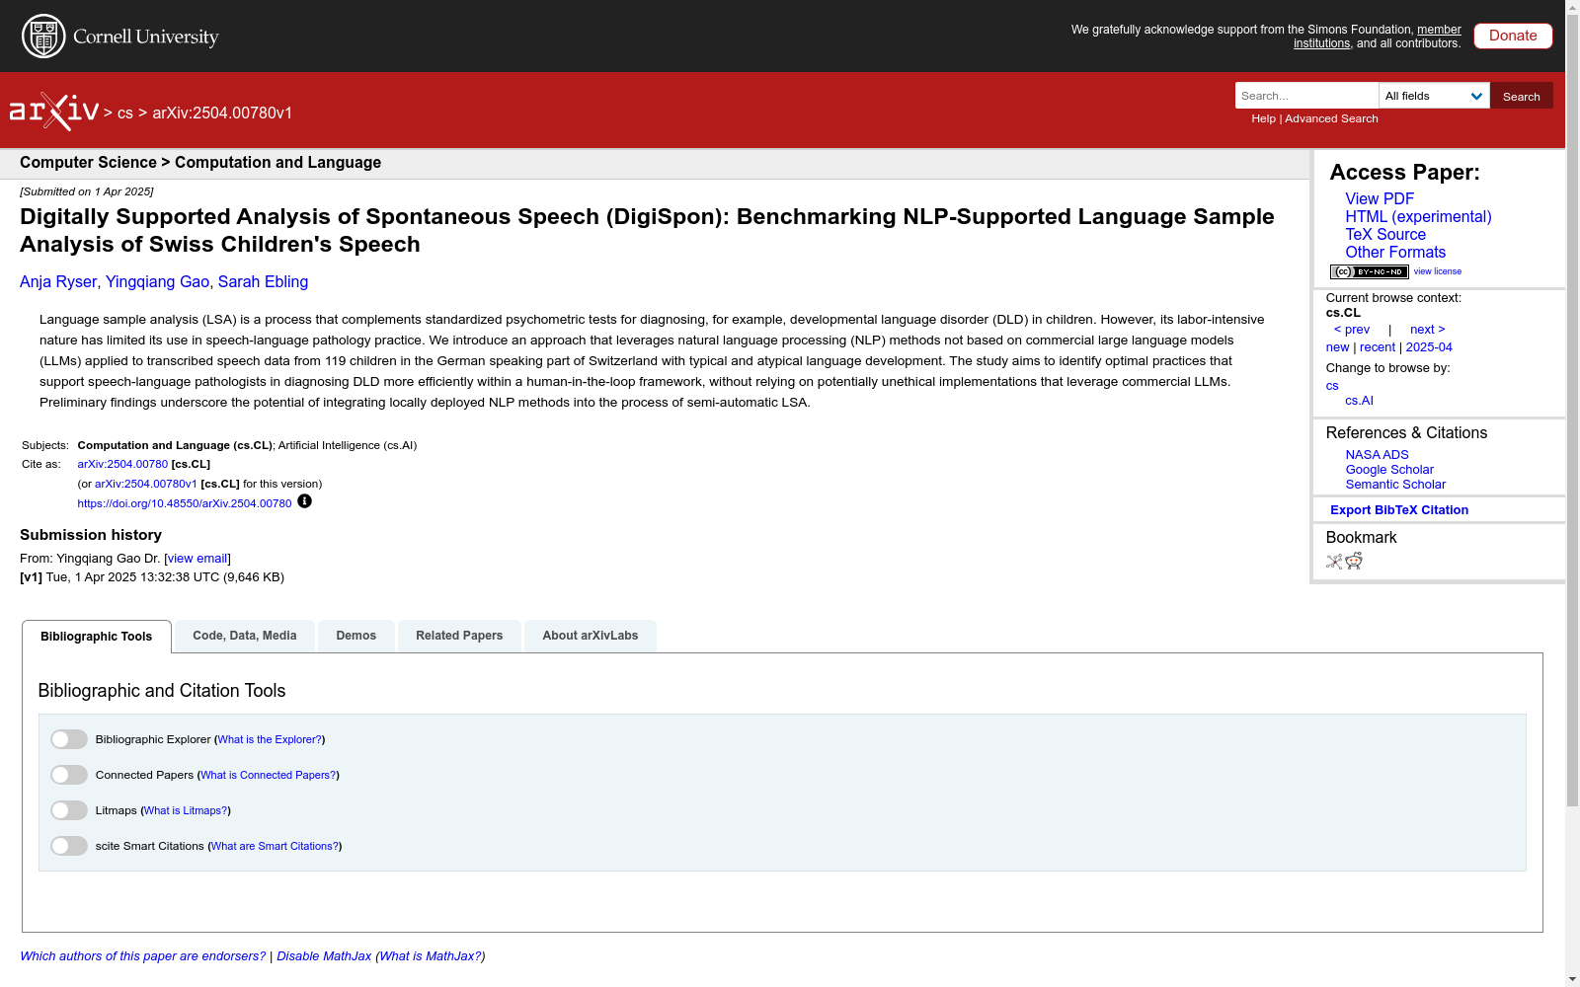1580x987 pixels.
Task: Click the DOI info icon
Action: pyautogui.click(x=304, y=501)
